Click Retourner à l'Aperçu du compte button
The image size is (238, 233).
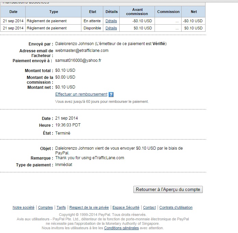[x=168, y=190]
